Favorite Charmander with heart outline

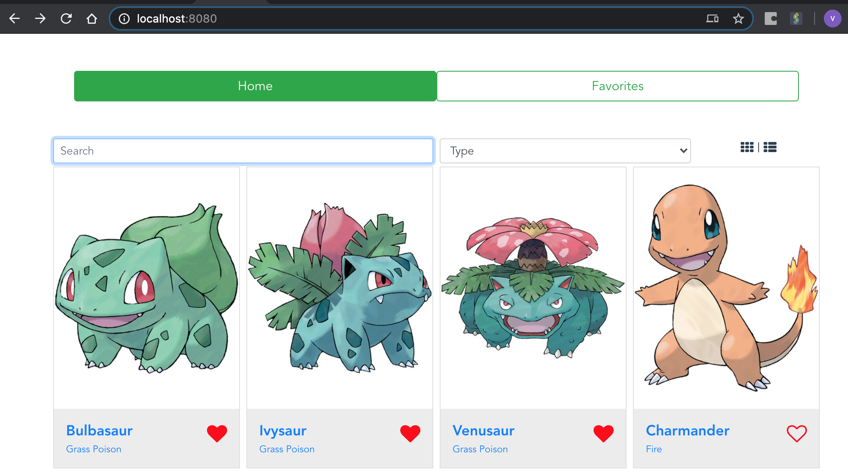click(796, 433)
